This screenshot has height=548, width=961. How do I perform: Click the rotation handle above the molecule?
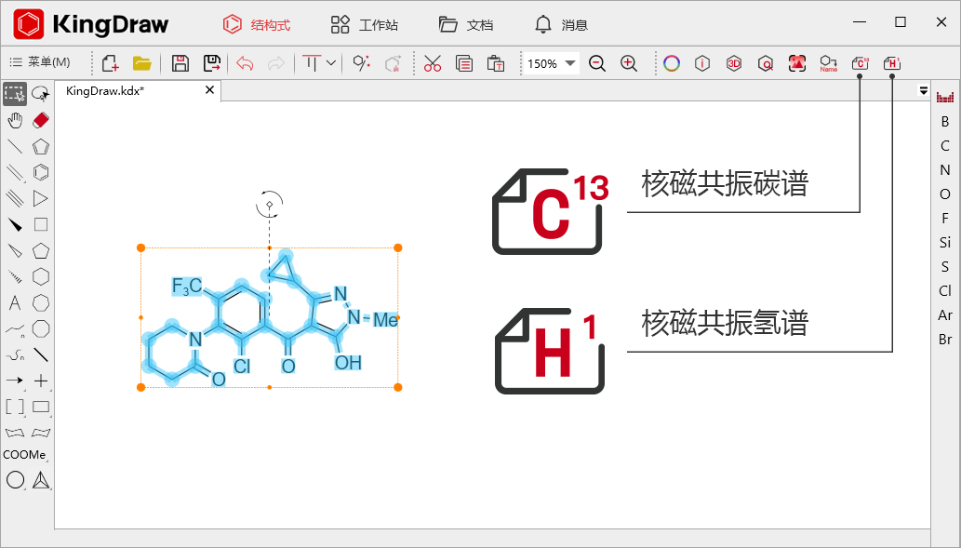coord(269,204)
